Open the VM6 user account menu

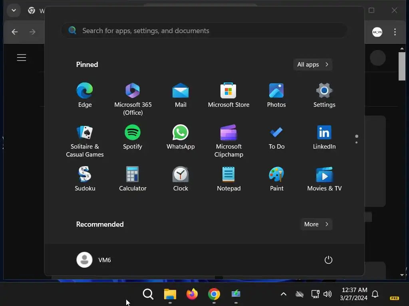pyautogui.click(x=94, y=260)
